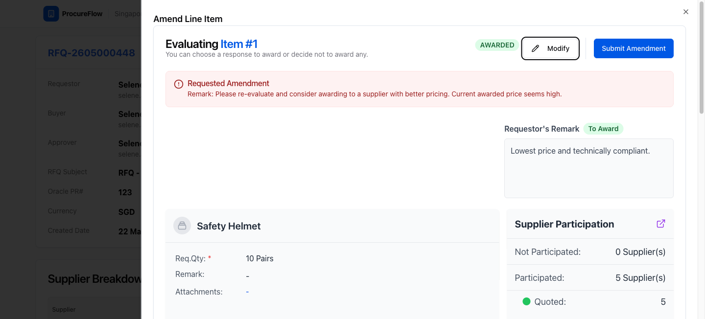Screen dimensions: 705x319
Task: Select the Not Participated suppliers row
Action: [x=590, y=251]
